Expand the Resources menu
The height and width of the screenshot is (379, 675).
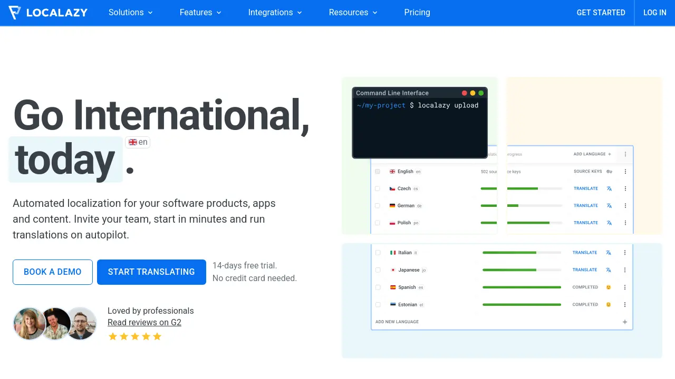(353, 13)
